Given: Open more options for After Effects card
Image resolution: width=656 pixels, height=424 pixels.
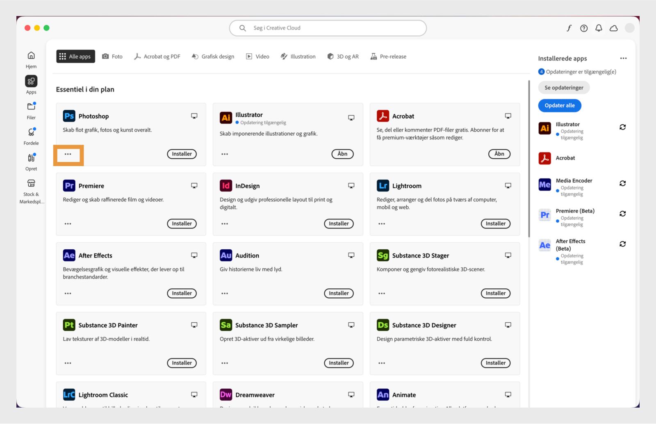Looking at the screenshot, I should (x=68, y=294).
